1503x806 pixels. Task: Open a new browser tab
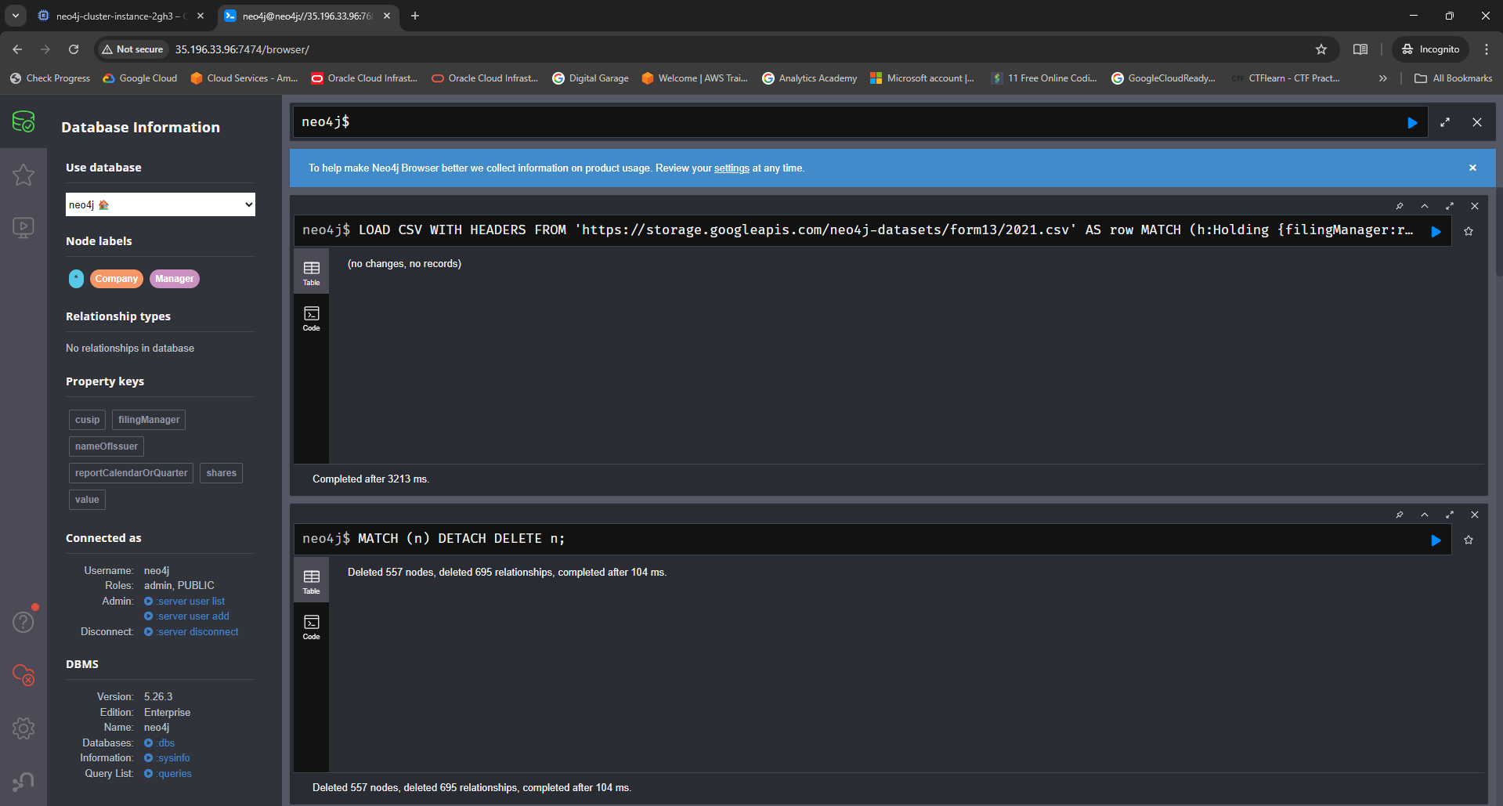coord(415,16)
